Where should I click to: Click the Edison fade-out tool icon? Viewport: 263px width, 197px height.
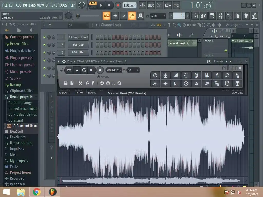176,83
